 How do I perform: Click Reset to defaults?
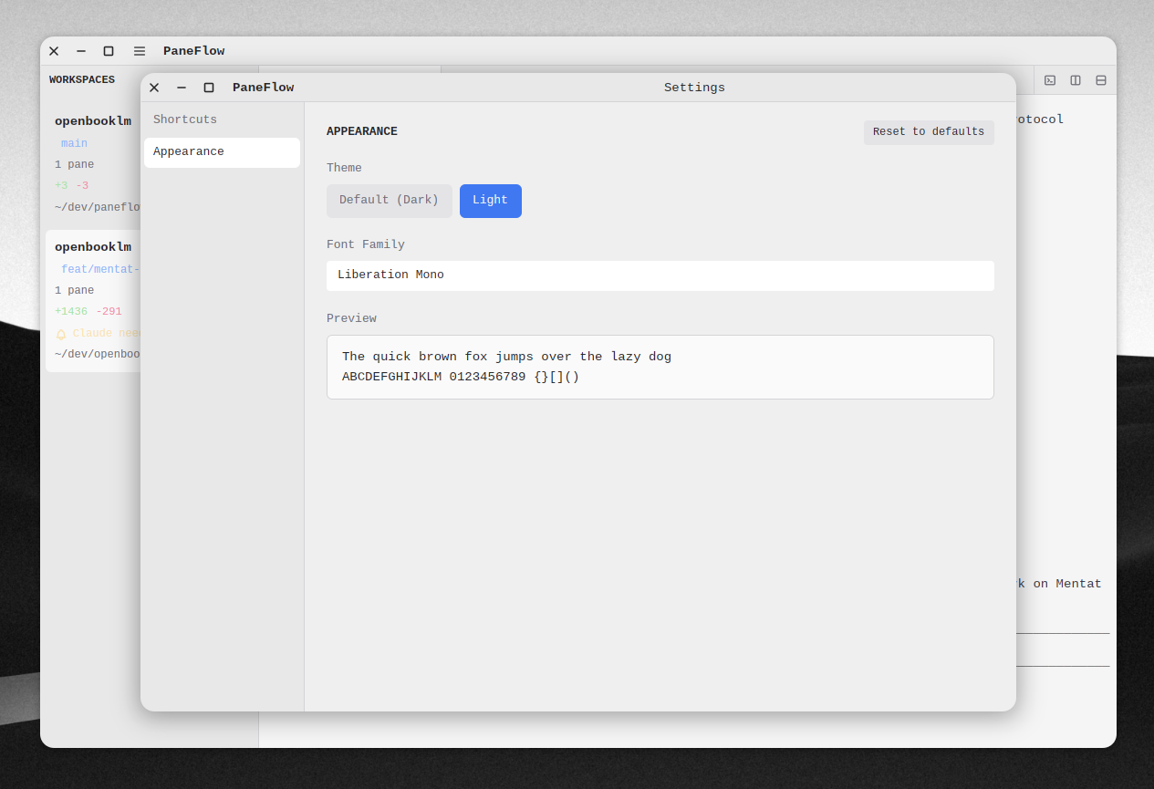[x=929, y=132]
